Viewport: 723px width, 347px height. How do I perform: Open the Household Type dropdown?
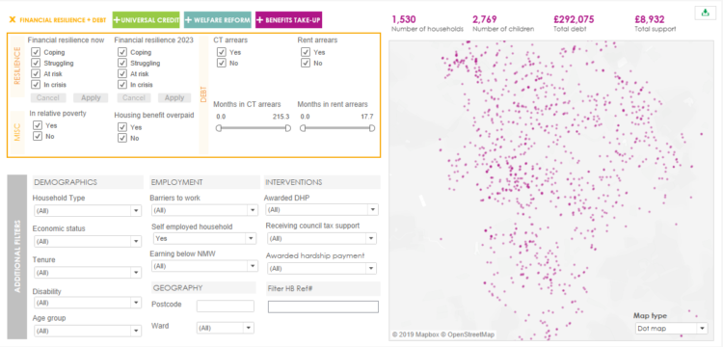coord(88,210)
